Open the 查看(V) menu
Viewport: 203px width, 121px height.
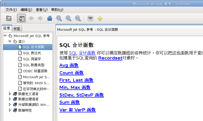click(42, 10)
